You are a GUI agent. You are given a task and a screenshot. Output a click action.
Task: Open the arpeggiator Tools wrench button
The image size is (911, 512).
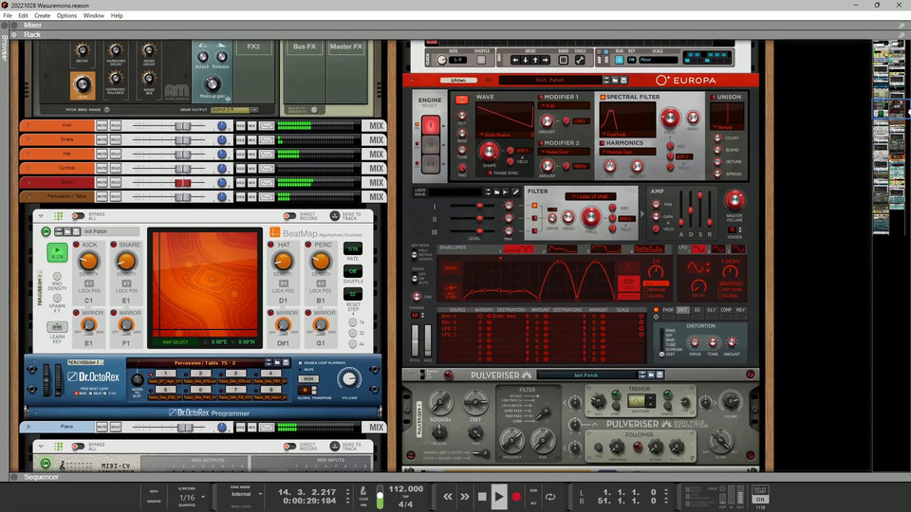coord(580,60)
